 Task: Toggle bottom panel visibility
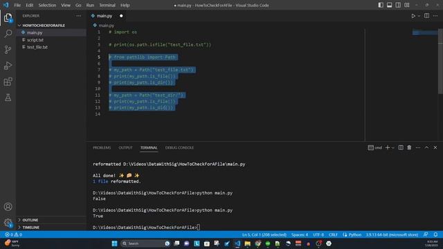389,5
